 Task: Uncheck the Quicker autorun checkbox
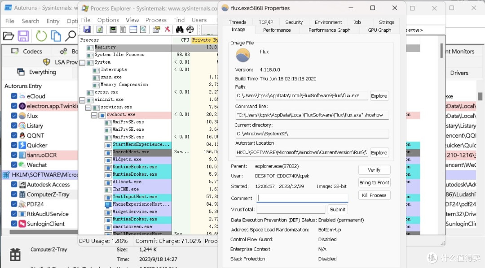coord(14,145)
